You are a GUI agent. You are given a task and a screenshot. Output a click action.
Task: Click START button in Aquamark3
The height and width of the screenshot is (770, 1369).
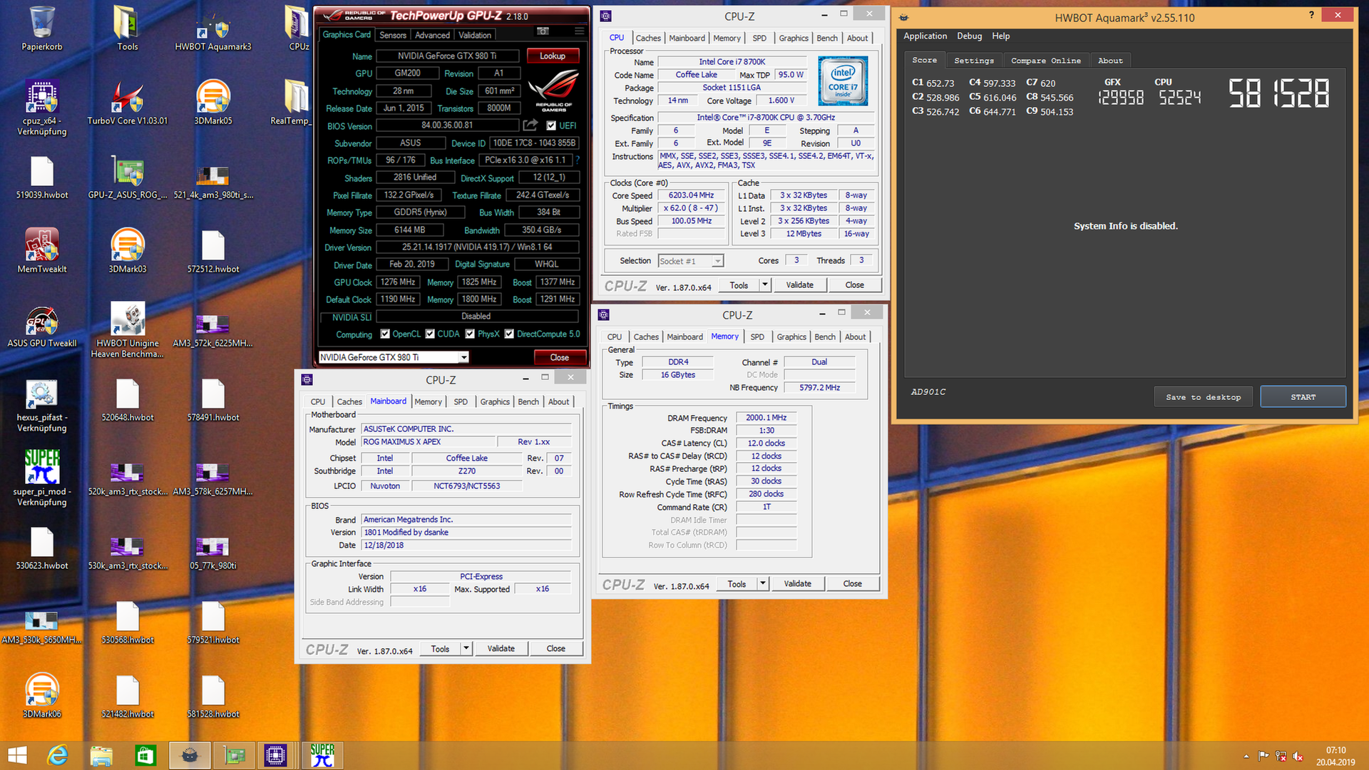1303,397
